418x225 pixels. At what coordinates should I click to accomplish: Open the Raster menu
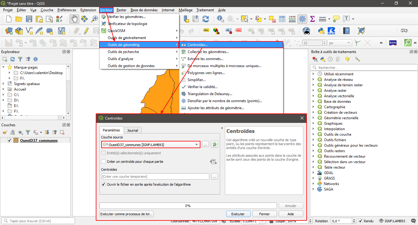[121, 10]
